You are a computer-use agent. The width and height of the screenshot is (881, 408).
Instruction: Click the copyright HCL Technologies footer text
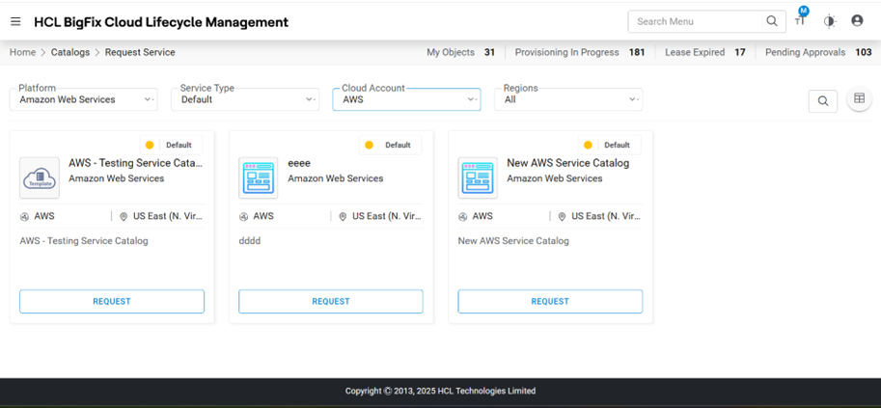(440, 391)
